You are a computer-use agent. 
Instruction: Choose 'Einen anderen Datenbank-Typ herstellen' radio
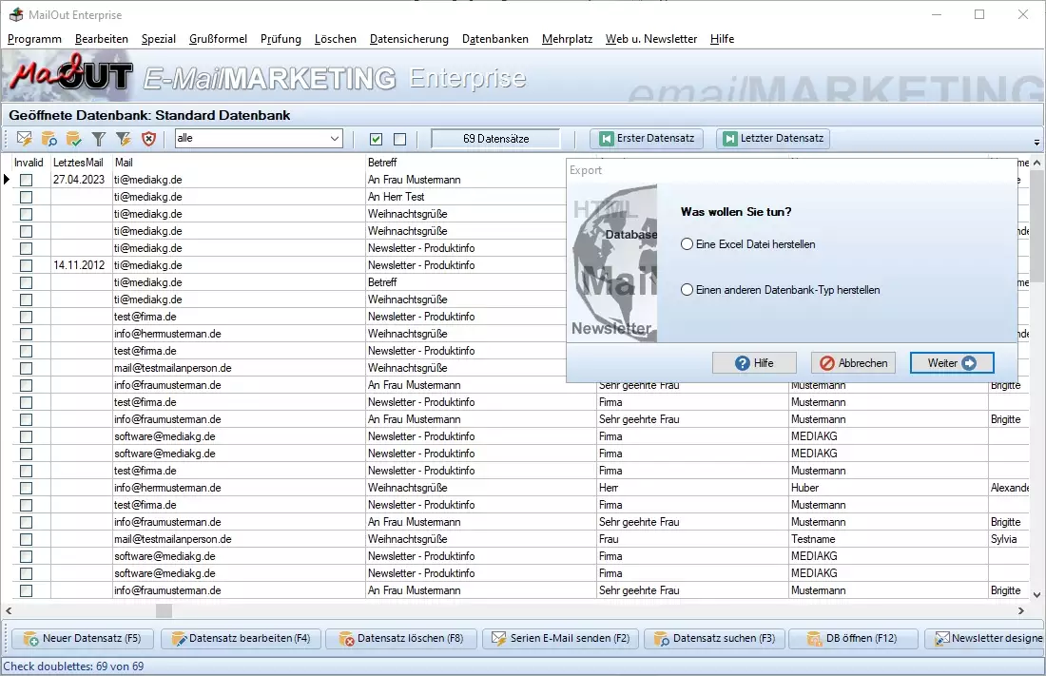click(x=688, y=290)
